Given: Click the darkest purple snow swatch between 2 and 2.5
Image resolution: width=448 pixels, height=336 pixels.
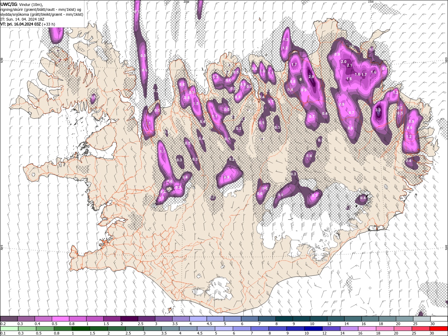Looking at the screenshot, I should pyautogui.click(x=129, y=319).
